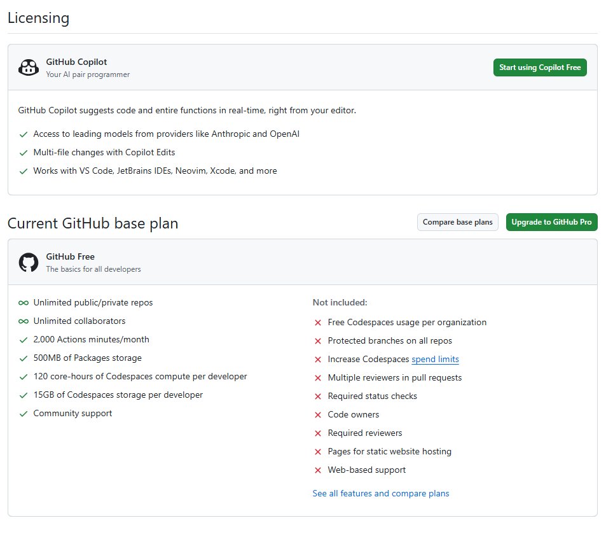Click checkmark beside 120 core-hours of Codespaces
Viewport: 613px width, 553px height.
pos(24,377)
